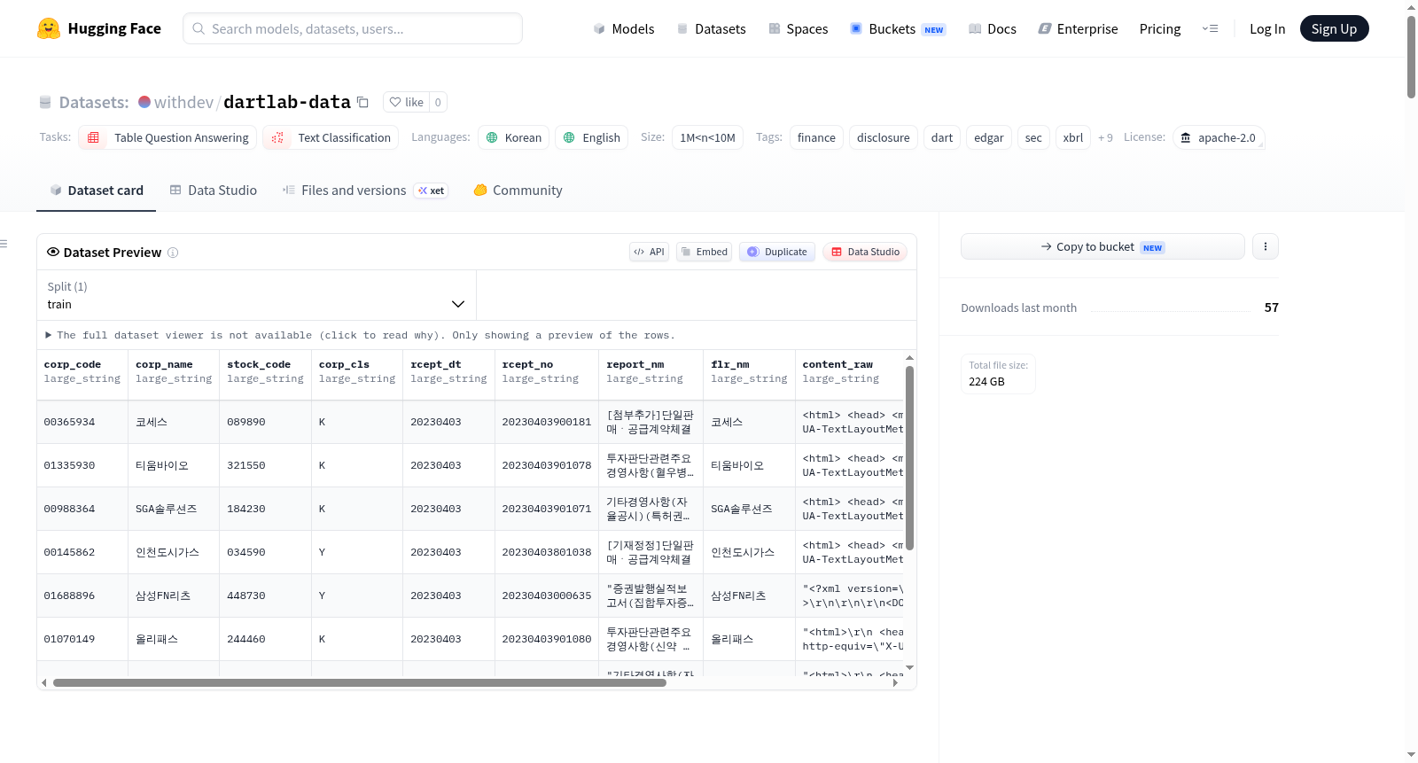Switch to the Dataset card tab

pos(97,191)
